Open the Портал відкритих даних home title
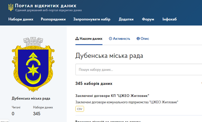202x122 pixels. [46, 6]
